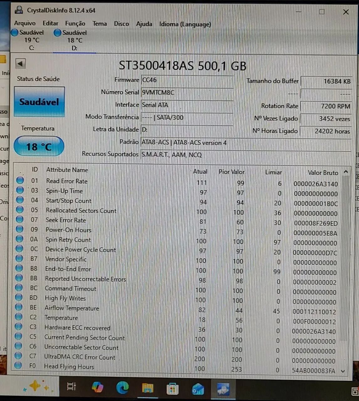Click status circle for Read Error Rate
This screenshot has height=401, width=359.
(20, 180)
